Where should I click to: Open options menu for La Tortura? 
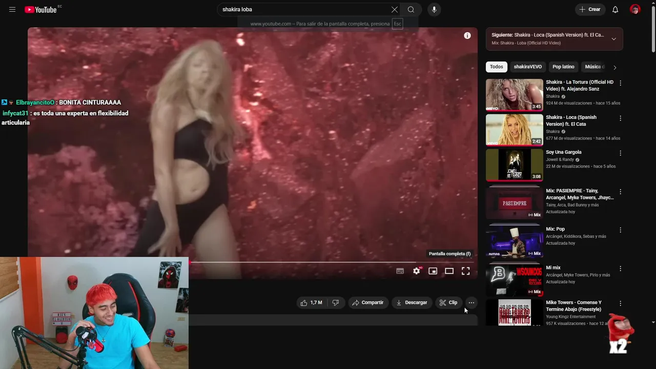620,83
